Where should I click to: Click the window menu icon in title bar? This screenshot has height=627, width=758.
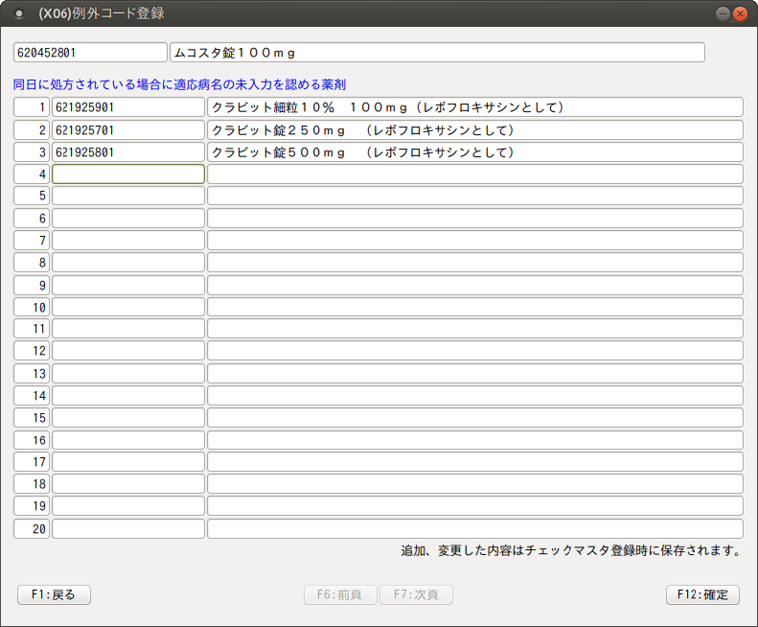[x=18, y=14]
